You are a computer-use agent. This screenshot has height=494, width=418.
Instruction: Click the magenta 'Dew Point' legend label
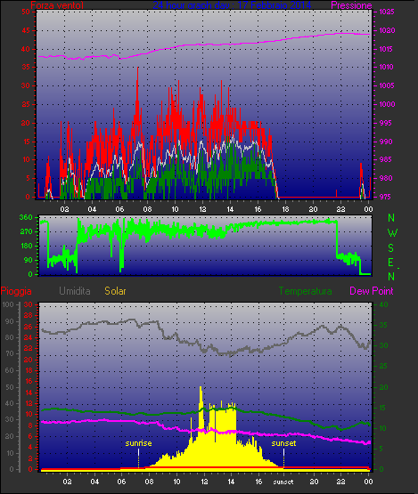(372, 291)
